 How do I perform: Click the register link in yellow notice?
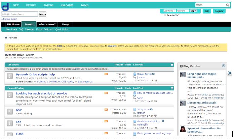pos(112,46)
